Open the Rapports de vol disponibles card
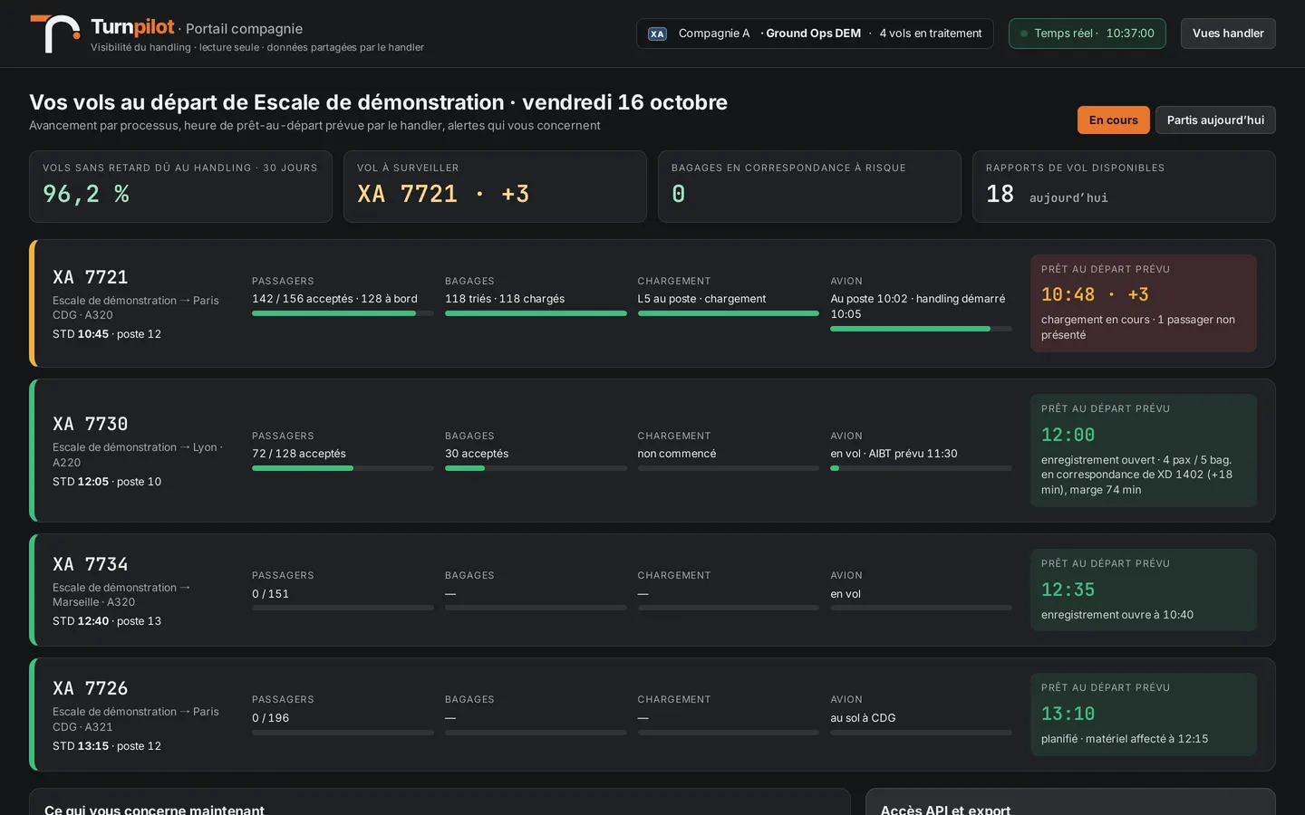The image size is (1305, 815). (x=1124, y=187)
